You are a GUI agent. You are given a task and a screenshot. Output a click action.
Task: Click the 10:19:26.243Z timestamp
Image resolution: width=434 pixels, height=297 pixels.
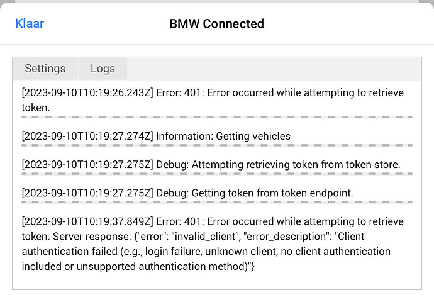click(x=87, y=93)
